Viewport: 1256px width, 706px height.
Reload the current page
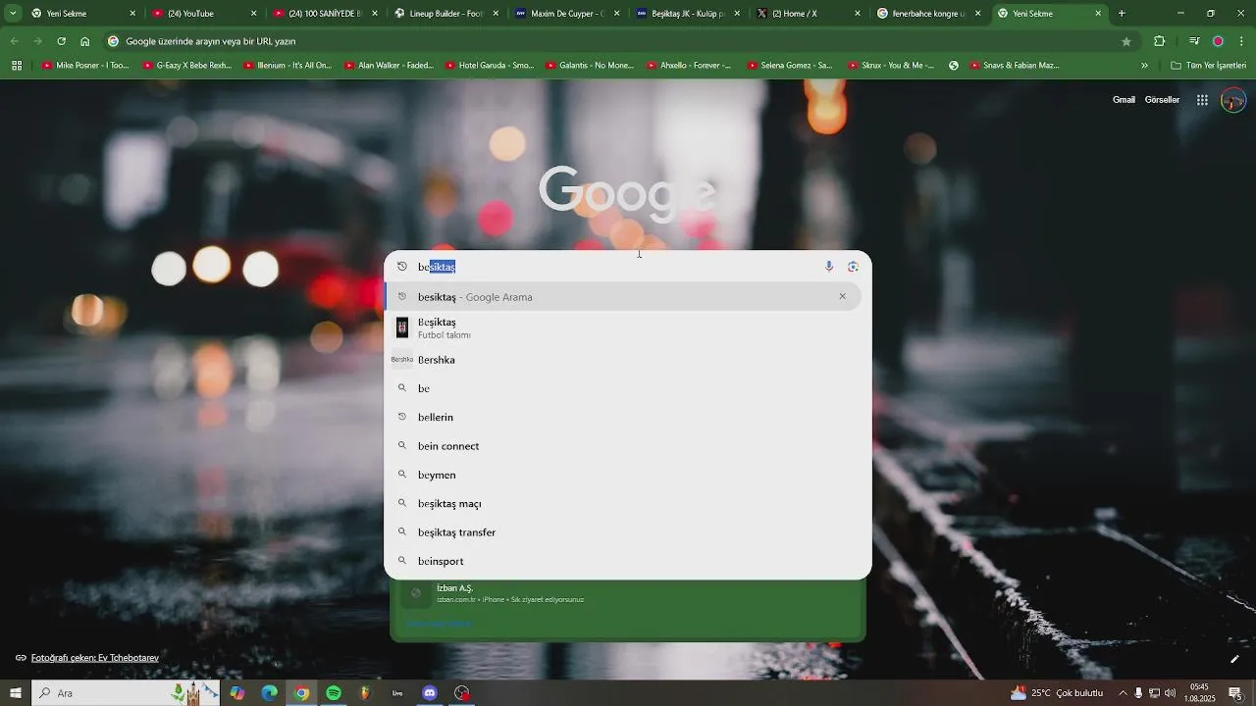coord(61,41)
